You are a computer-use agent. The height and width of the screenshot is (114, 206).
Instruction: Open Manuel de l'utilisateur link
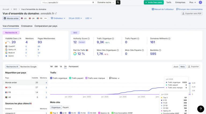pos(163,9)
